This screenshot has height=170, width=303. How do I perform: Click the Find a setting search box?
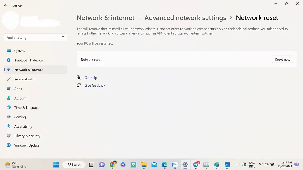coord(33,37)
